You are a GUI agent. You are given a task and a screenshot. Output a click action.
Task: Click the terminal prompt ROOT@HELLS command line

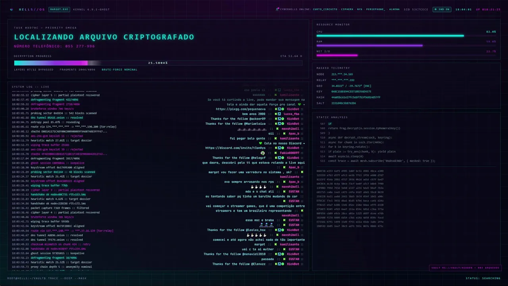click(47, 278)
